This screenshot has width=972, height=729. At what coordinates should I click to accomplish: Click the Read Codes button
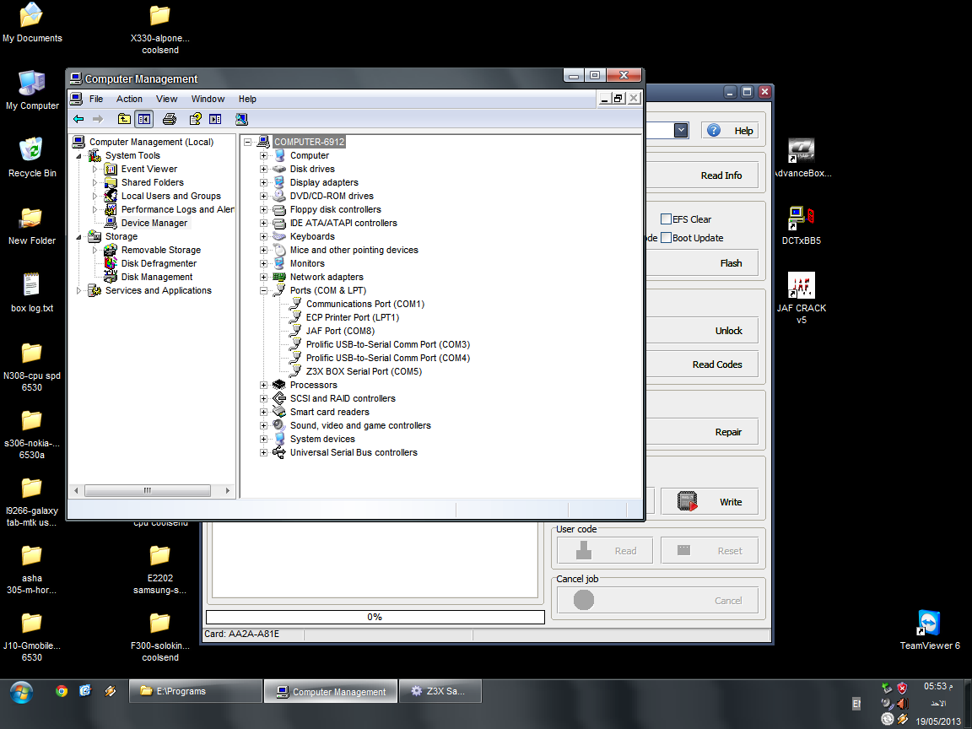(x=701, y=364)
